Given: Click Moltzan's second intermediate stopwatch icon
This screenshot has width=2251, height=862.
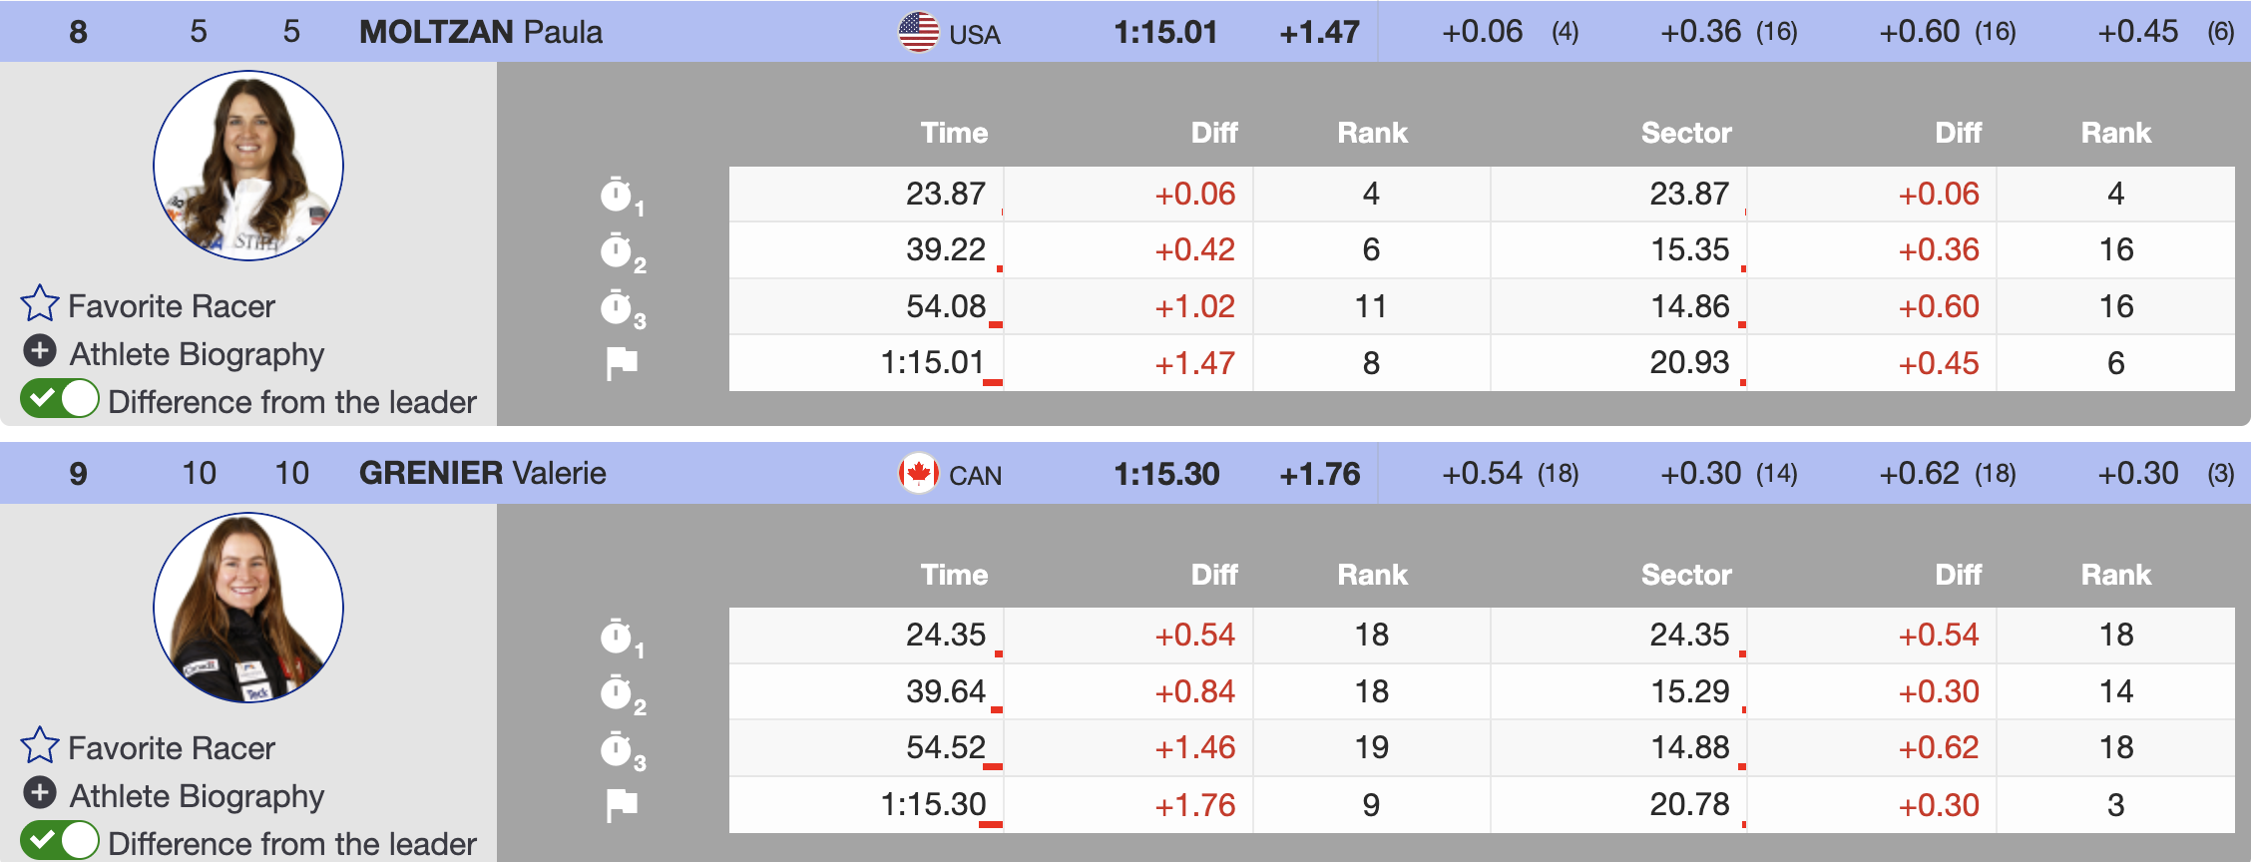Looking at the screenshot, I should click(x=618, y=250).
